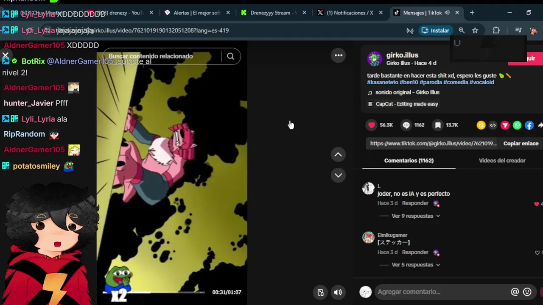This screenshot has width=543, height=305.
Task: Reply to Elmikugamer's comment
Action: pos(415,252)
